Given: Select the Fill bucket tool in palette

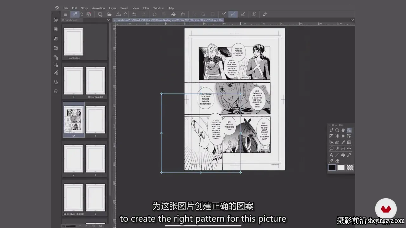Looking at the screenshot, I should pyautogui.click(x=343, y=155).
